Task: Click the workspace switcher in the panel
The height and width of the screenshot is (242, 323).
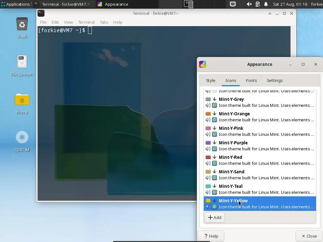Action: [x=188, y=4]
